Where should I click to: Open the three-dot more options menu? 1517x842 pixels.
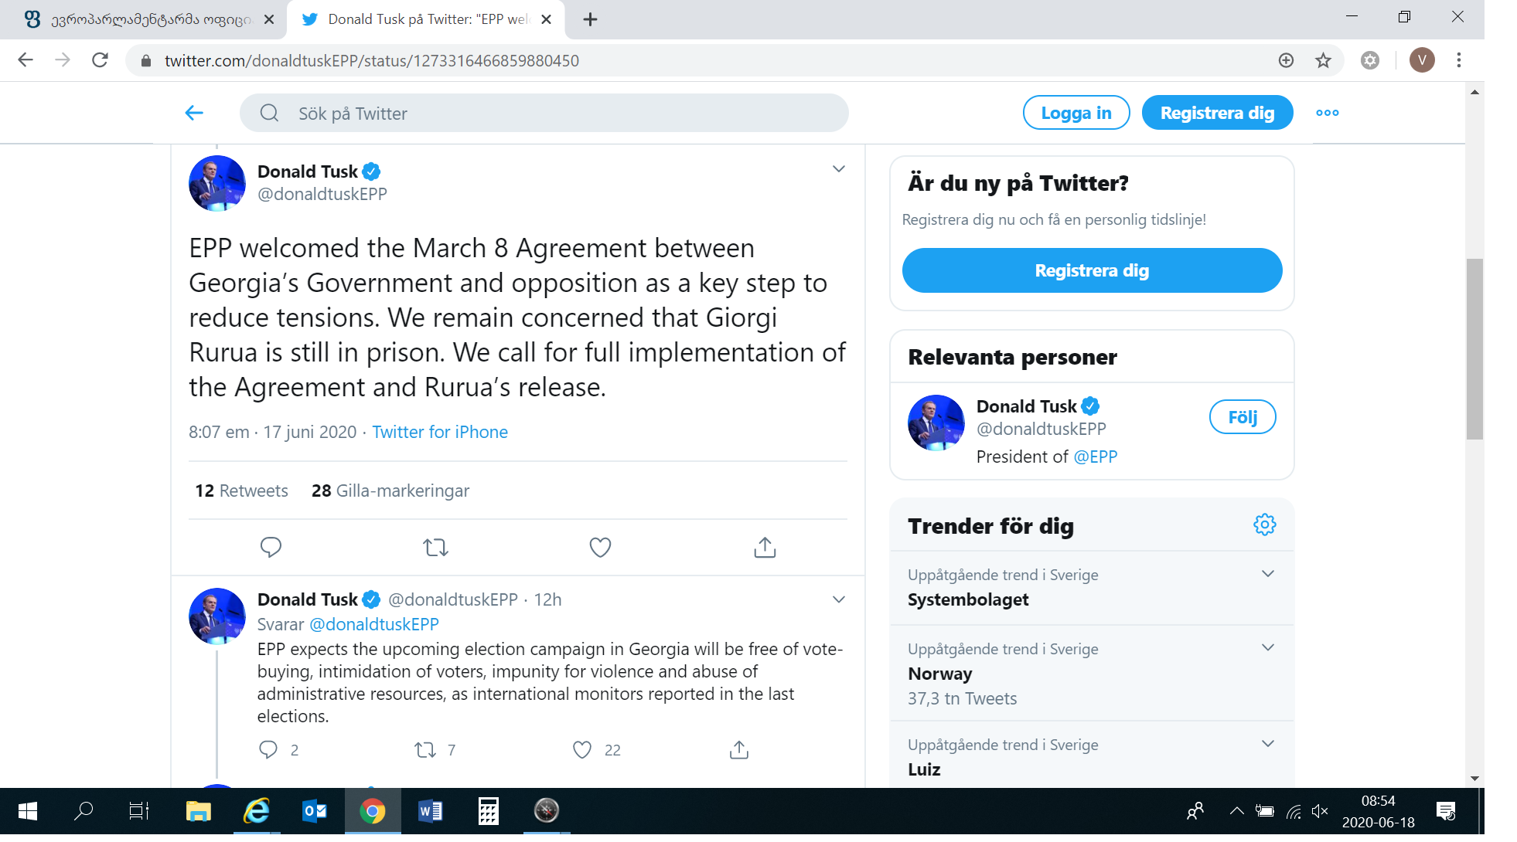click(1327, 113)
